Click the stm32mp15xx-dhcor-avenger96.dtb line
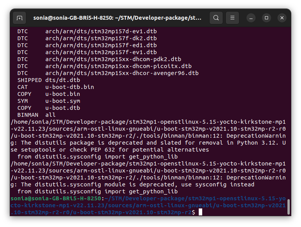 coord(108,73)
